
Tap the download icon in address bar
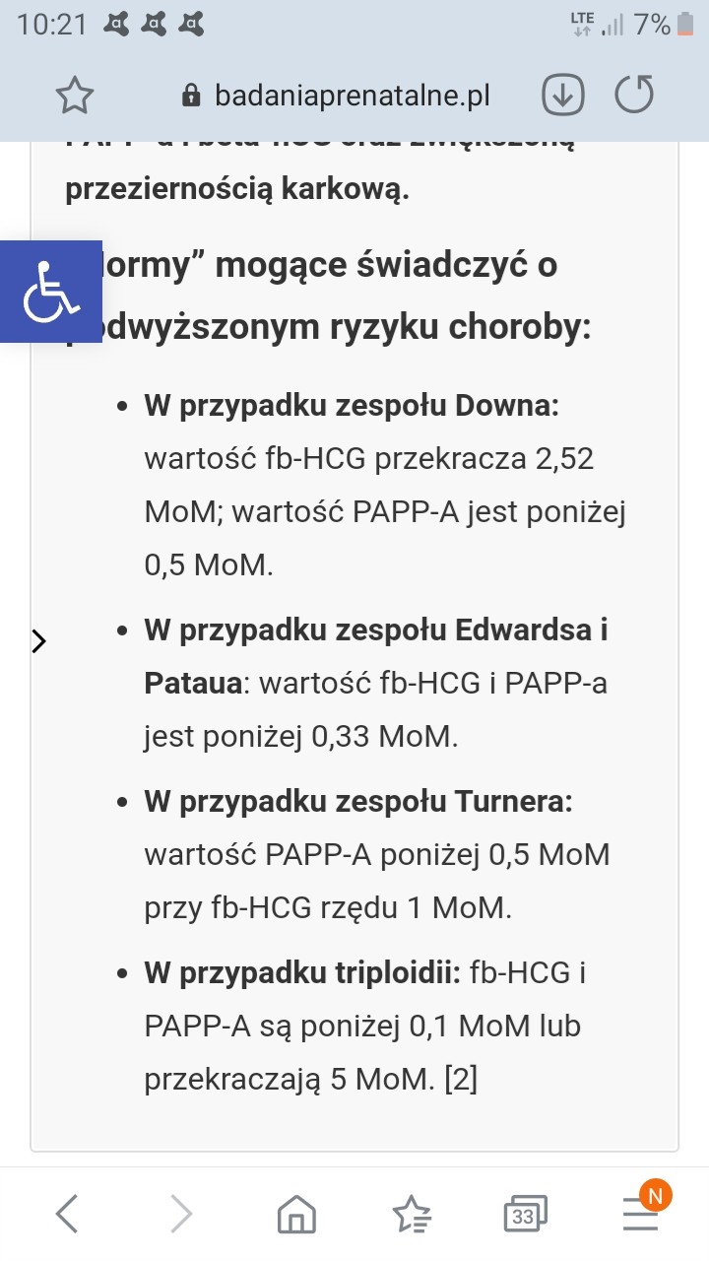[563, 96]
